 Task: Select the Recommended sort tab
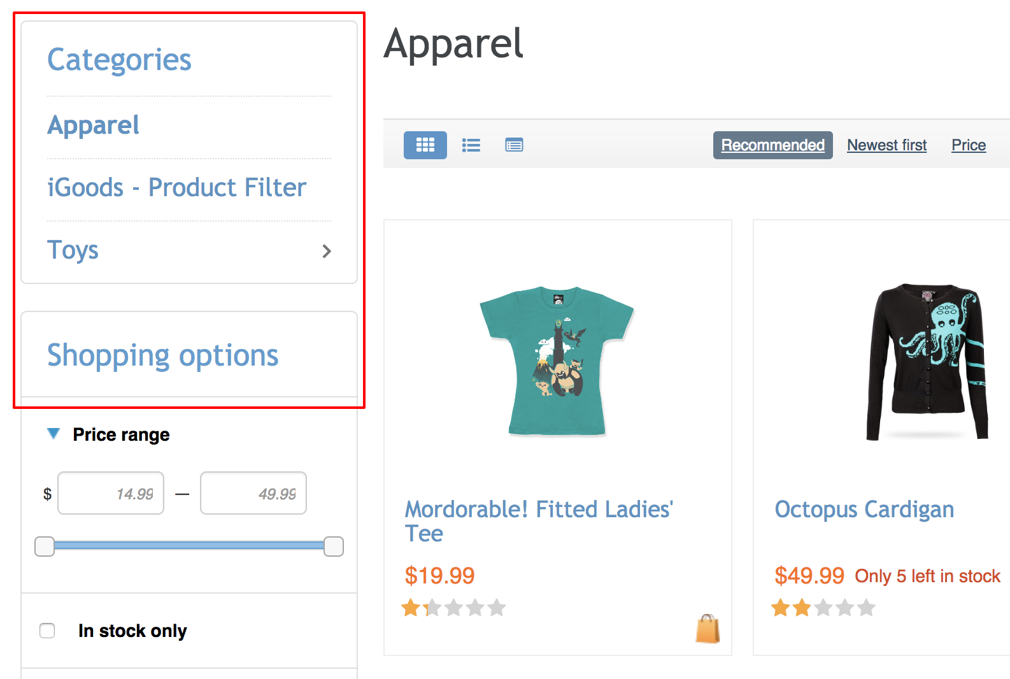click(772, 145)
